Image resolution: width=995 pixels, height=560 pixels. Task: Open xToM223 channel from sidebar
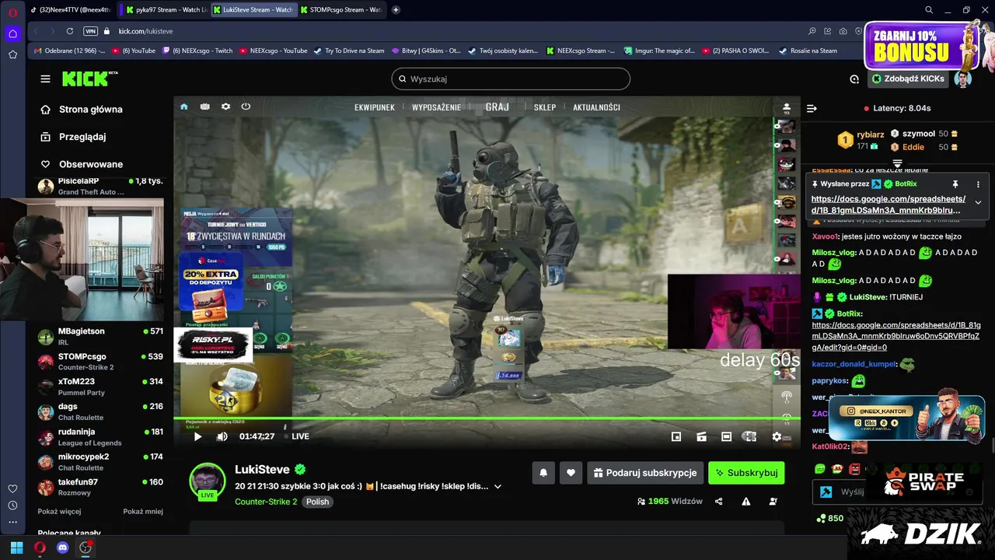pos(100,387)
